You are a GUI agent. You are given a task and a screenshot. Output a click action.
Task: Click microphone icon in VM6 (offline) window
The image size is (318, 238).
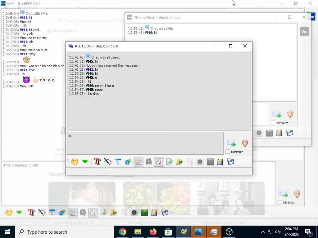pos(290,114)
